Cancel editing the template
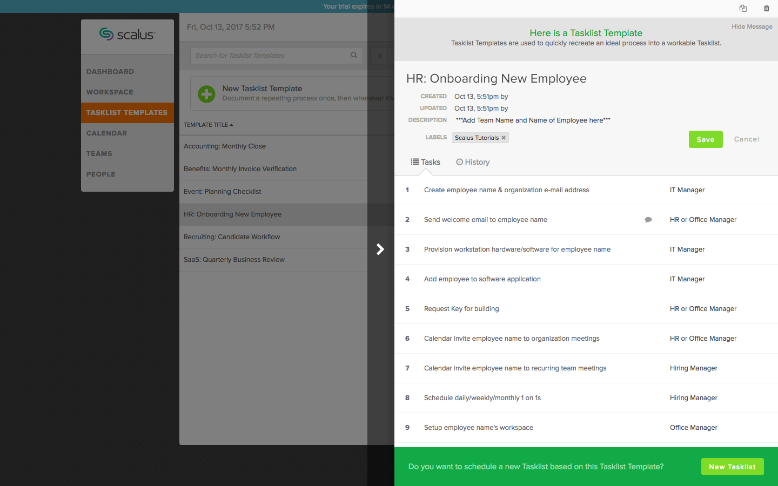 coord(746,139)
